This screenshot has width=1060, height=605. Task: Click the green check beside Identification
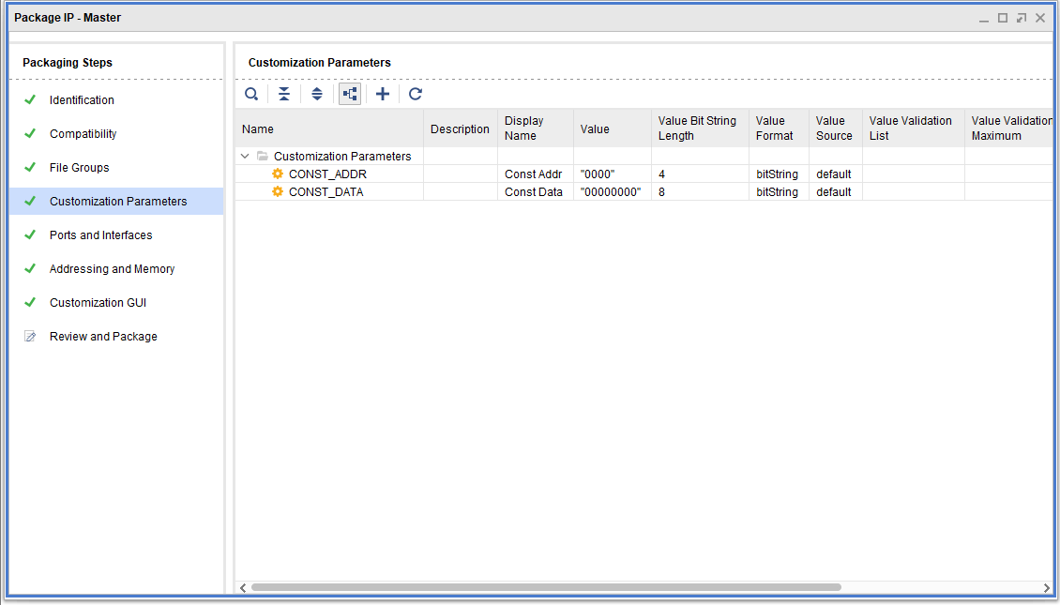click(x=30, y=99)
